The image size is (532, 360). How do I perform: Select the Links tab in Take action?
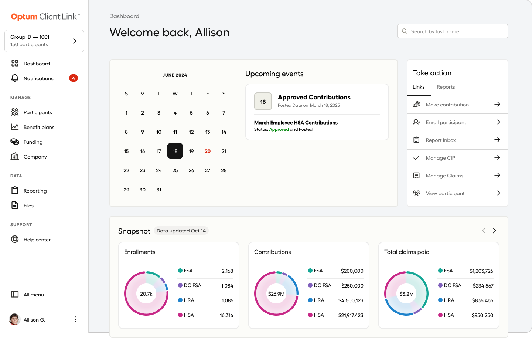tap(419, 87)
